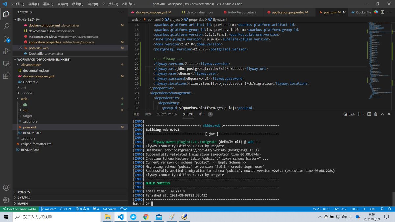The image size is (395, 222).
Task: Open eclipse-formatter.xml in the explorer
Action: [x=69, y=144]
